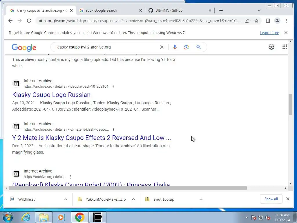297x223 pixels.
Task: Close the Chrome update notification bar
Action: [x=286, y=33]
